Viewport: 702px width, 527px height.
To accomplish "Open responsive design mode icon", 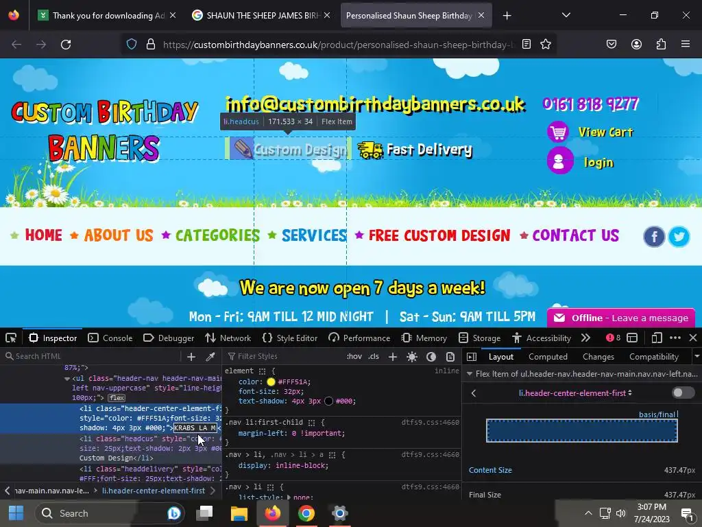I will pyautogui.click(x=657, y=338).
